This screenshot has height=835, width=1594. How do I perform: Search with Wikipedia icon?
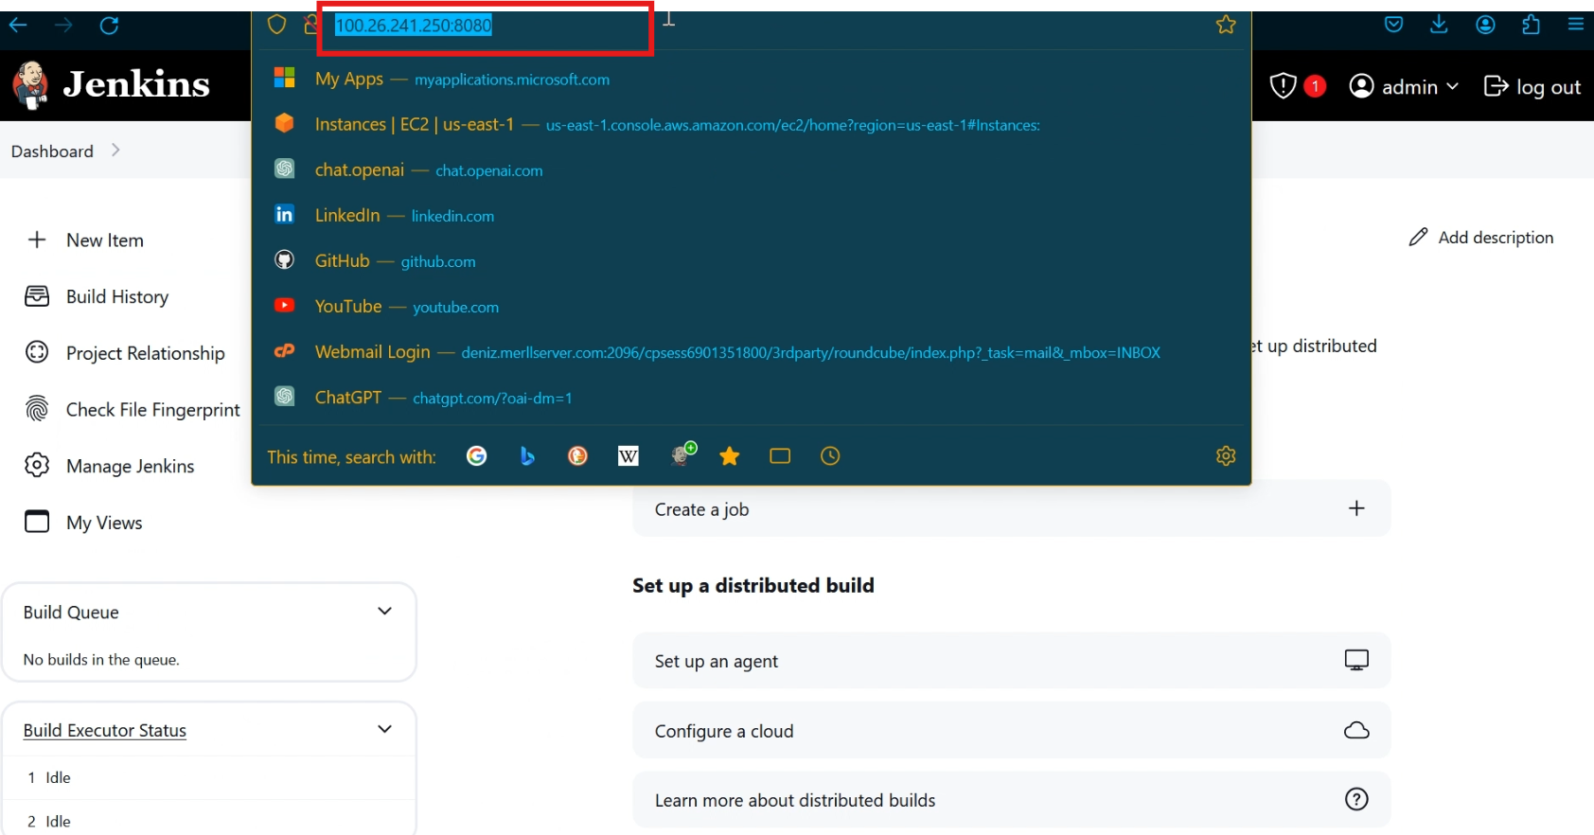629,456
